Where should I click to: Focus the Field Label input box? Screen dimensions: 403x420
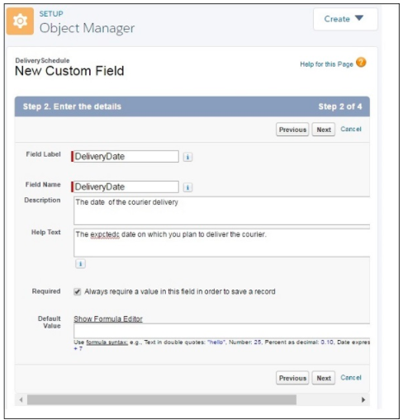(x=126, y=157)
